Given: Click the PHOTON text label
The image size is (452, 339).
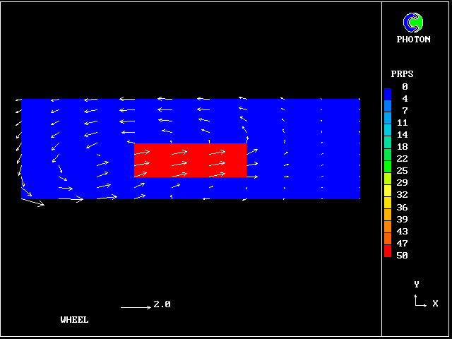Looking at the screenshot, I should click(413, 40).
